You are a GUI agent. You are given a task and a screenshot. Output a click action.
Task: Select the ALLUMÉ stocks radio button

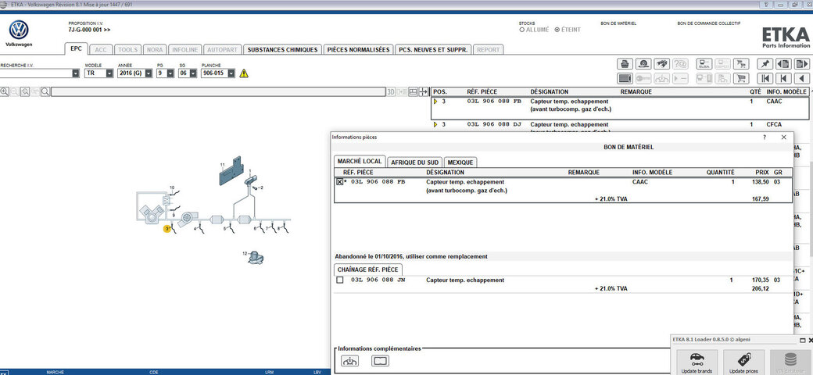pos(521,30)
